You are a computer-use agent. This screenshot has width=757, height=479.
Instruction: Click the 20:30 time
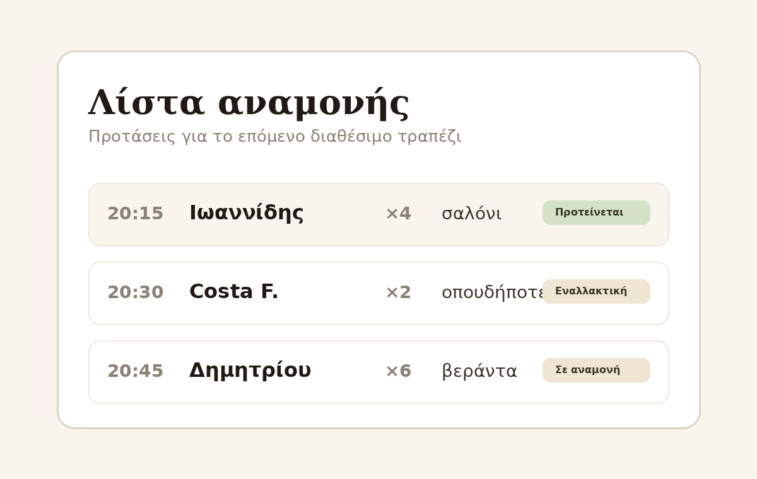pos(136,292)
